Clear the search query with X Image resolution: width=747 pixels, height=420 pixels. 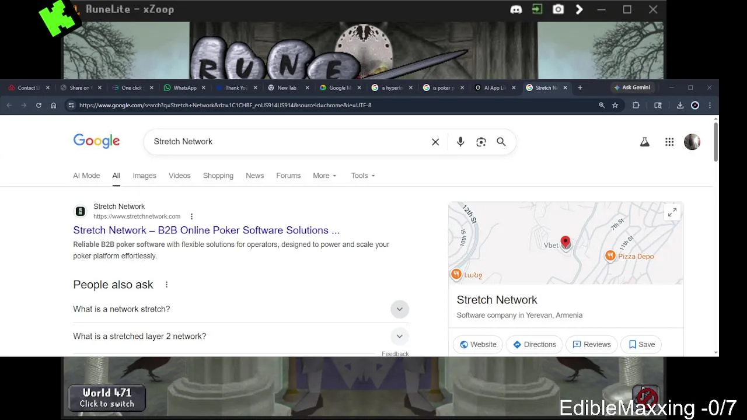(435, 142)
